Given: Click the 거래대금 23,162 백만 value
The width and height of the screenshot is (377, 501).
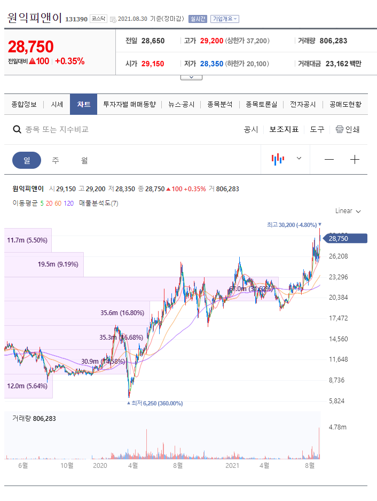Looking at the screenshot, I should point(343,64).
